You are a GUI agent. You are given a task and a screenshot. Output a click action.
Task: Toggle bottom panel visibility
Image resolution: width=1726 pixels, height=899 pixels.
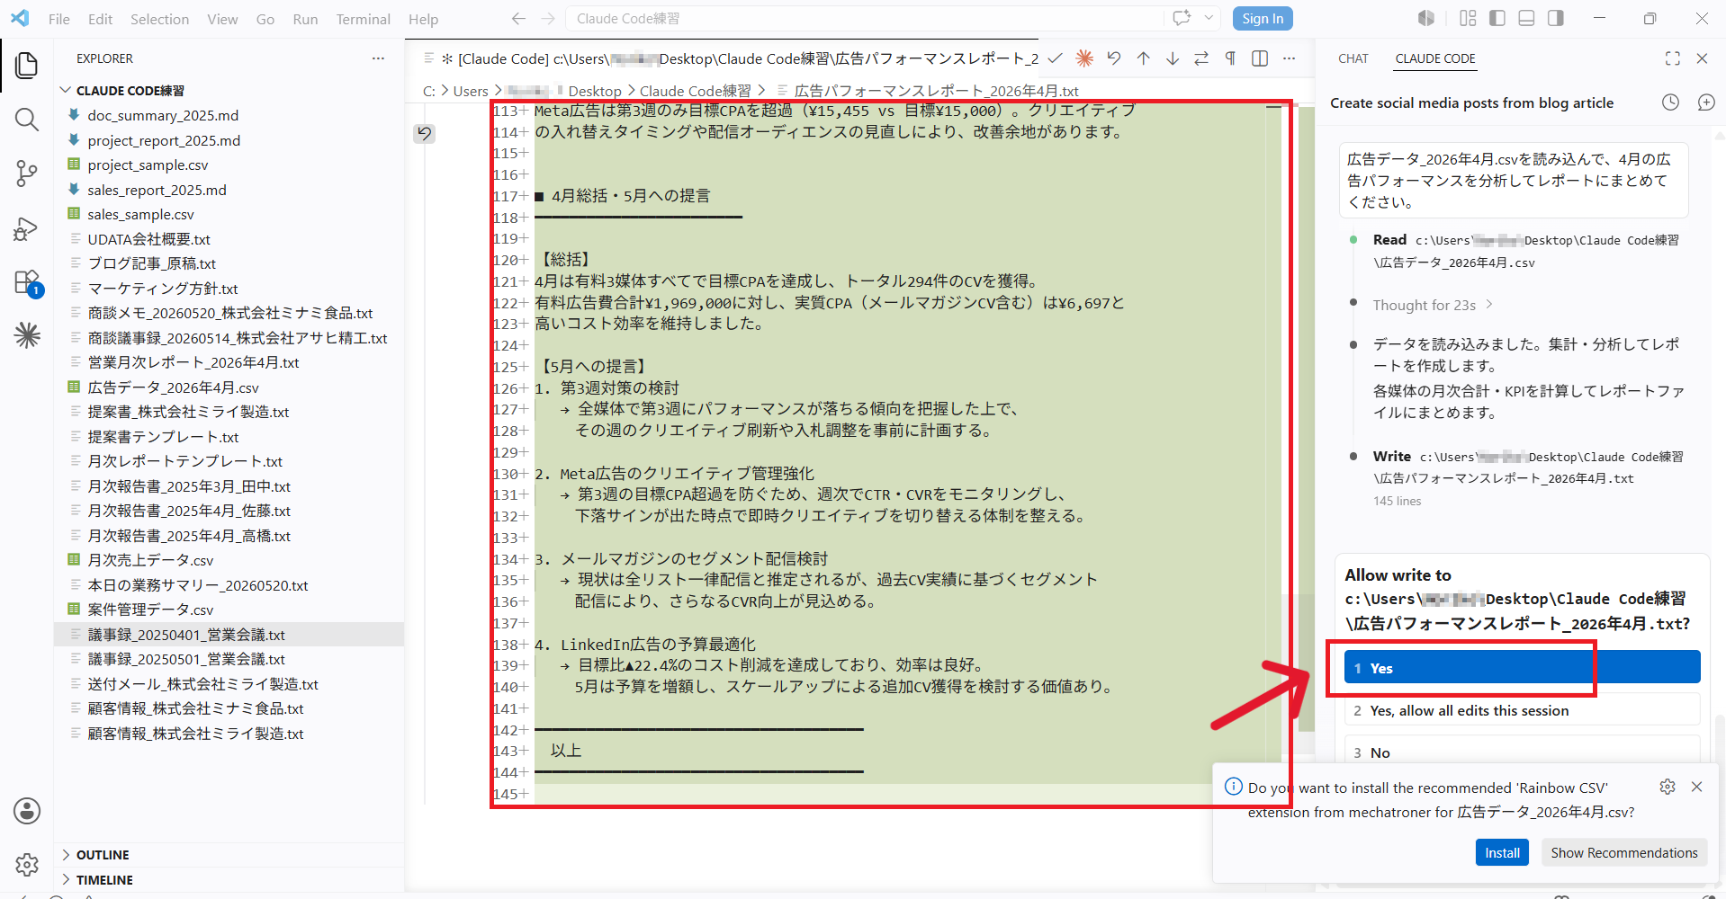click(x=1526, y=18)
